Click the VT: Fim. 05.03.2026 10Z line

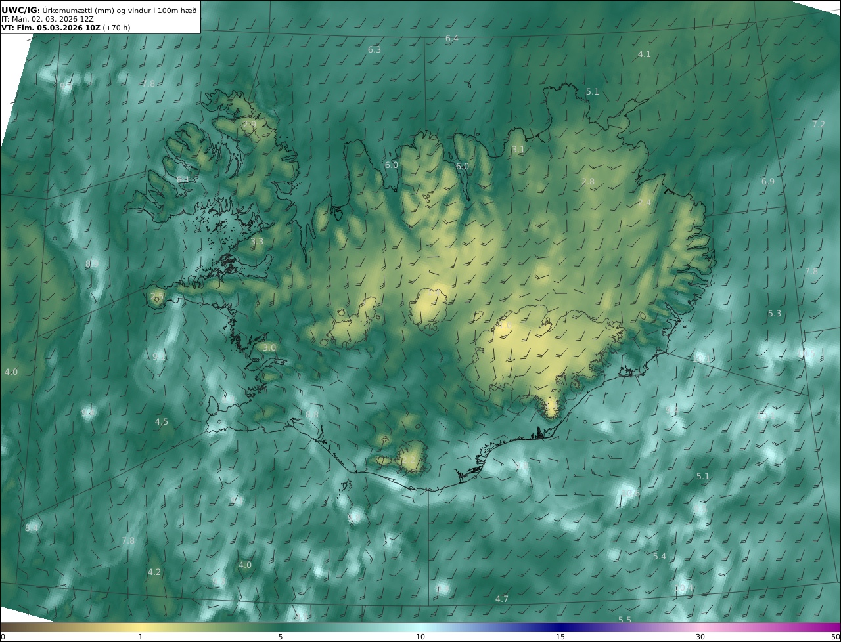(66, 28)
